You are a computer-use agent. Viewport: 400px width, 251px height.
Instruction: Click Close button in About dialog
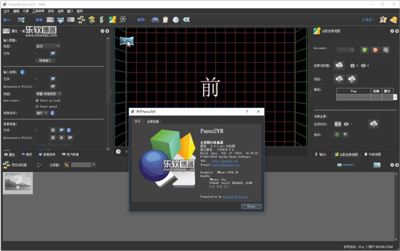[251, 206]
